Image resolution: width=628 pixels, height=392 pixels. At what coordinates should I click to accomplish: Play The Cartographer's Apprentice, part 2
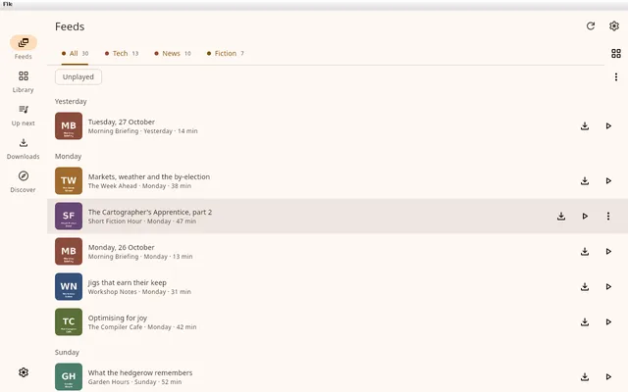coord(585,216)
